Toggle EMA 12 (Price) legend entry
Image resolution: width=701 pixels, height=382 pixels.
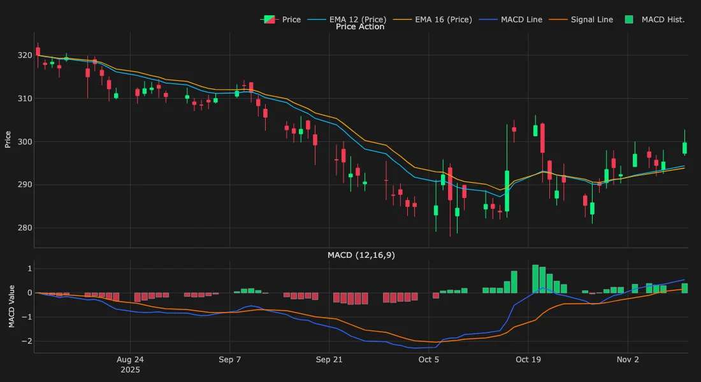[x=347, y=20]
